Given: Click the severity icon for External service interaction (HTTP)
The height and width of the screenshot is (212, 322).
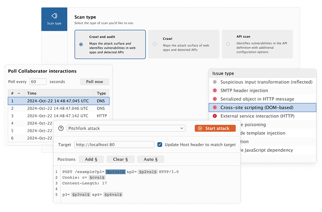Looking at the screenshot, I should (x=215, y=116).
